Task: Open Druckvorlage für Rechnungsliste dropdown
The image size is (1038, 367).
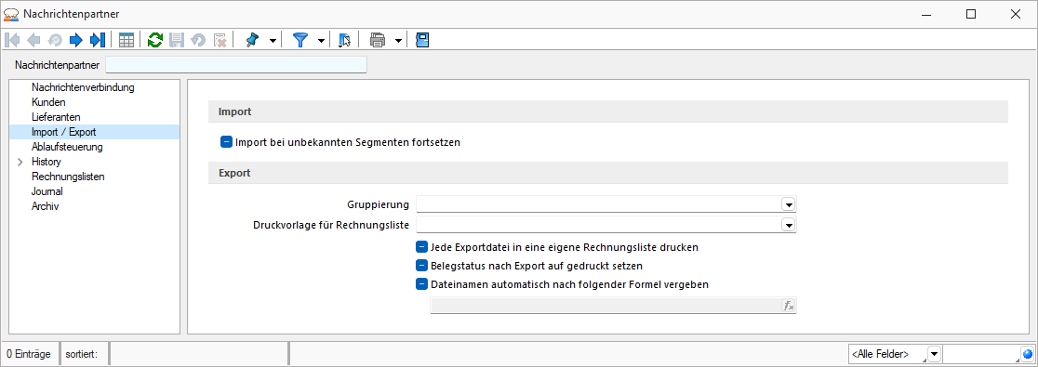Action: tap(789, 225)
